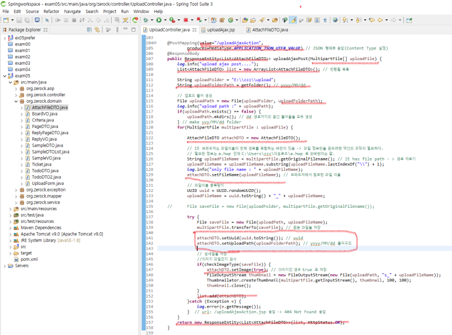Expand the ex05prefer project
452x335 pixels.
click(x=5, y=38)
